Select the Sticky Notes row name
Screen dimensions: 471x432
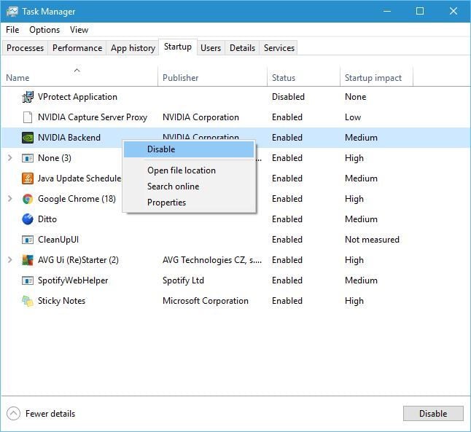tap(61, 301)
